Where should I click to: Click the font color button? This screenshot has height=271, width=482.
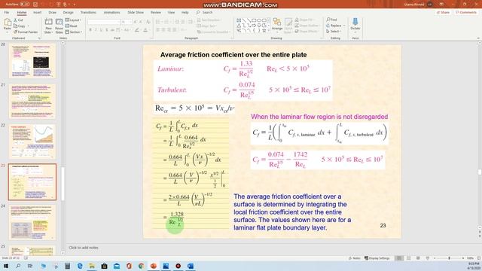(146, 30)
